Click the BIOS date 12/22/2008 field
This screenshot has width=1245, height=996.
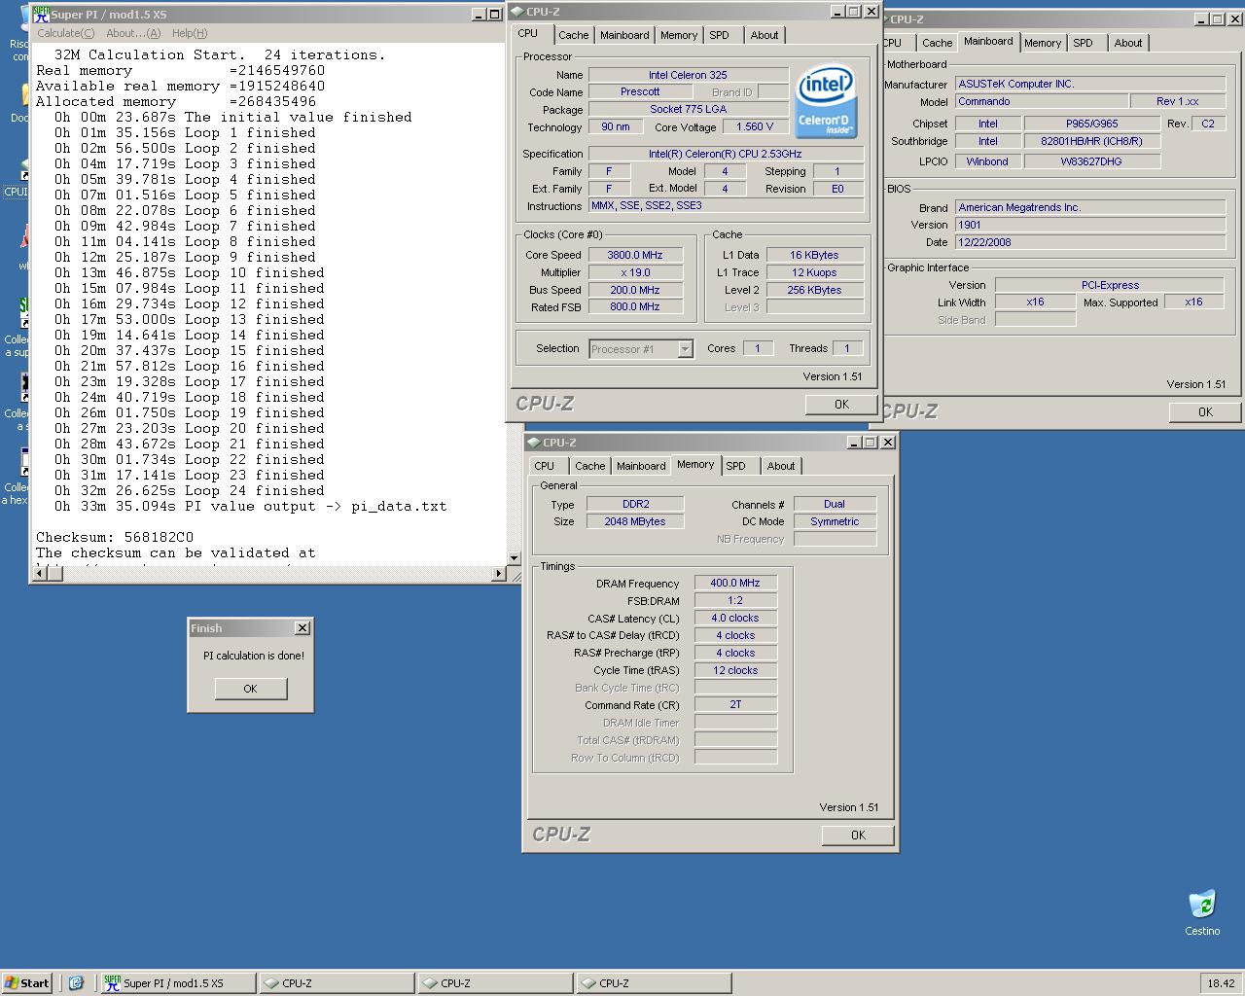1090,242
